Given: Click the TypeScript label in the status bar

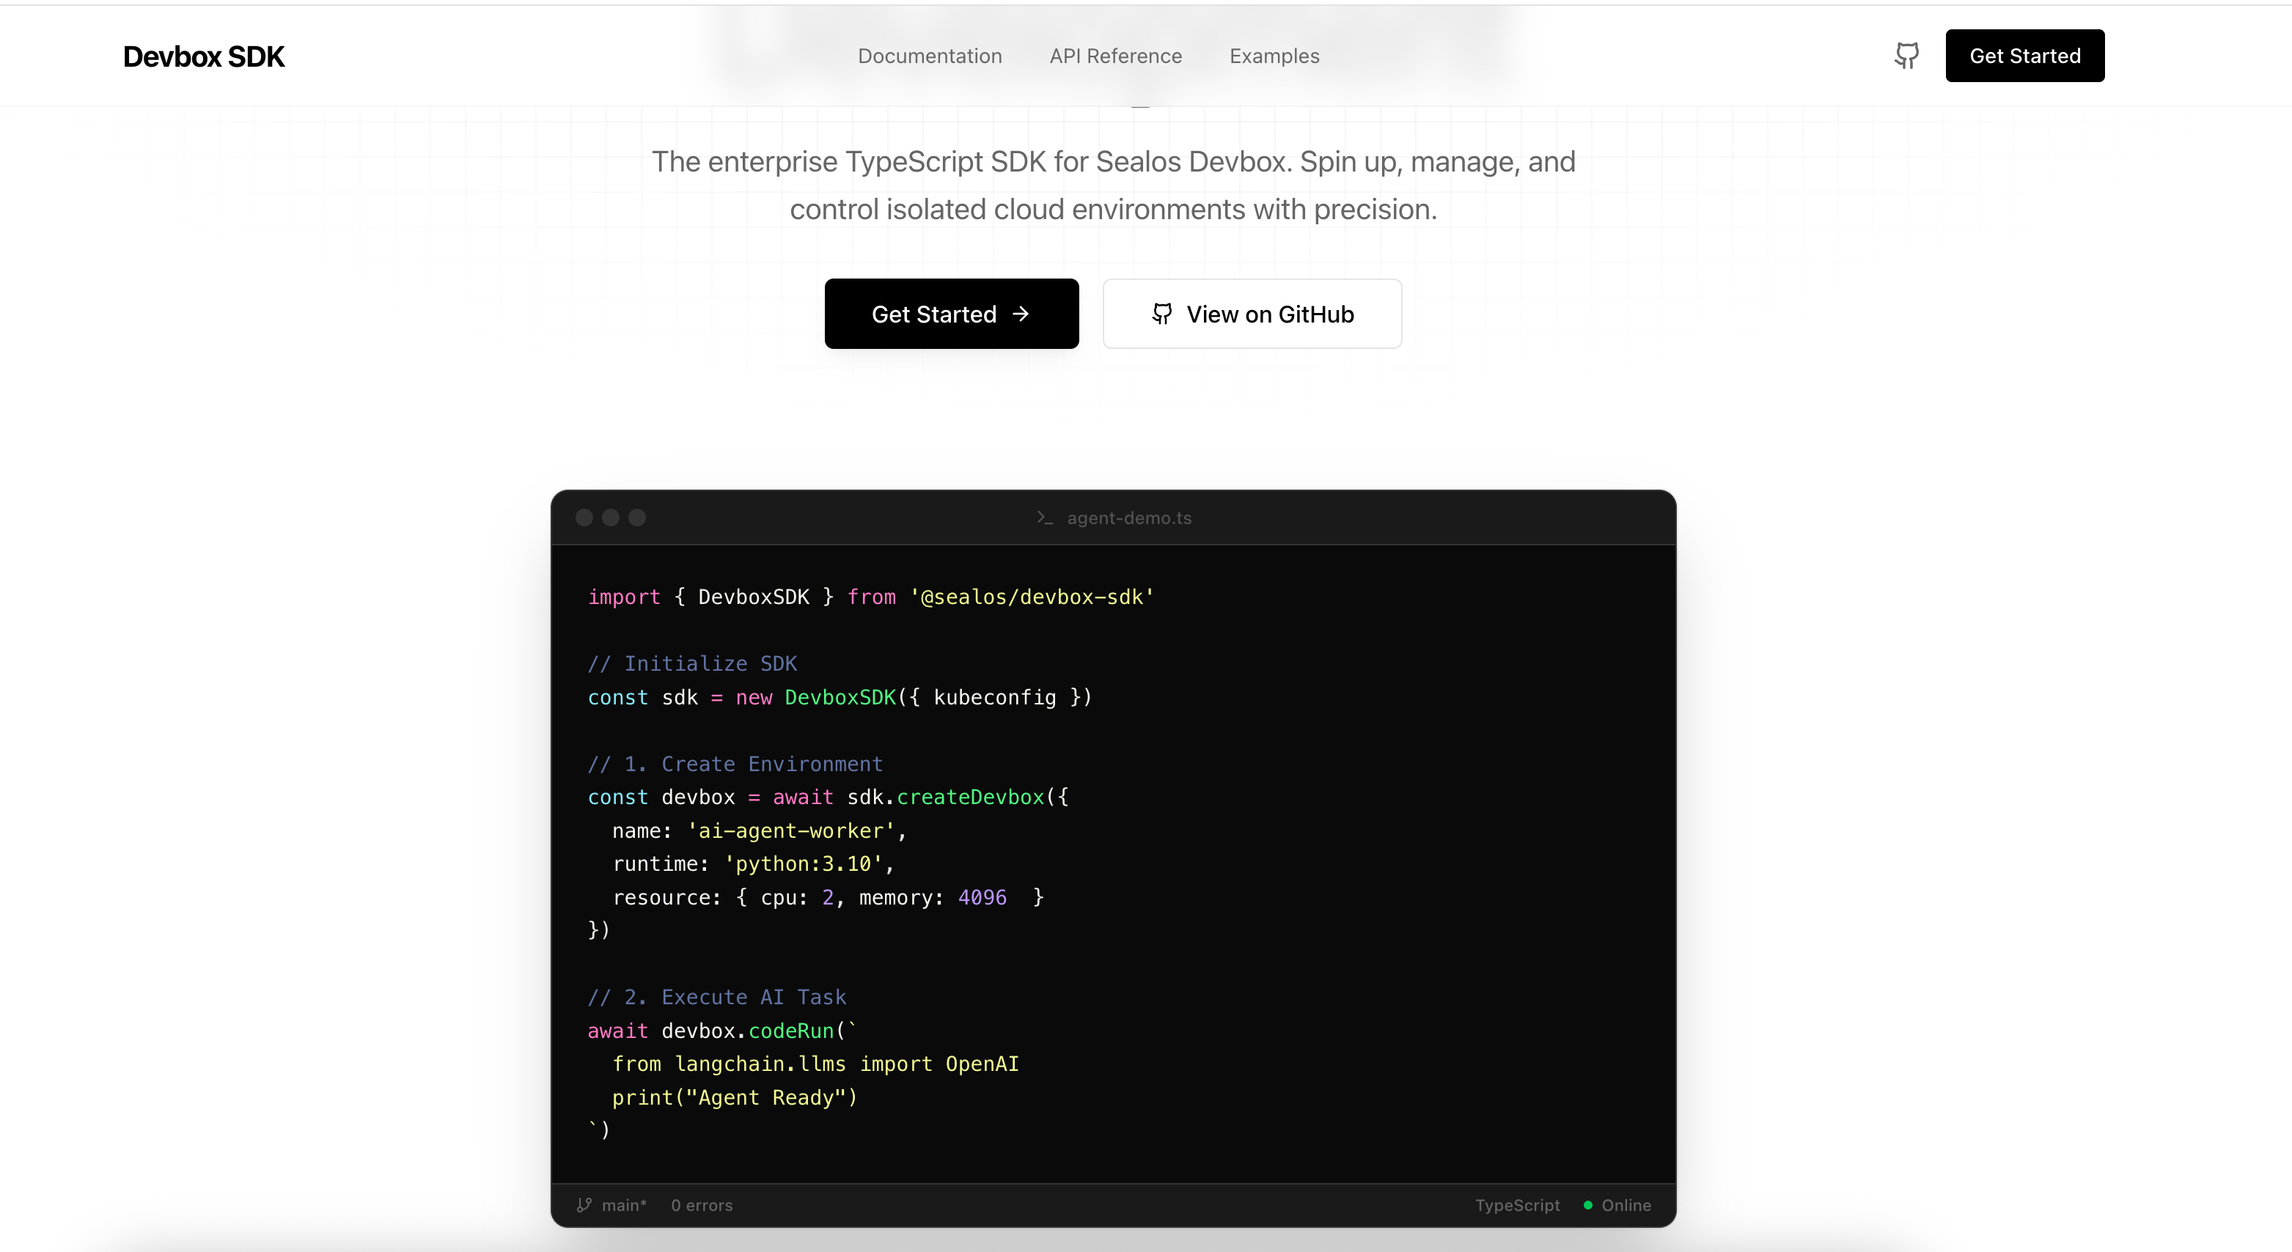Looking at the screenshot, I should click(1516, 1205).
